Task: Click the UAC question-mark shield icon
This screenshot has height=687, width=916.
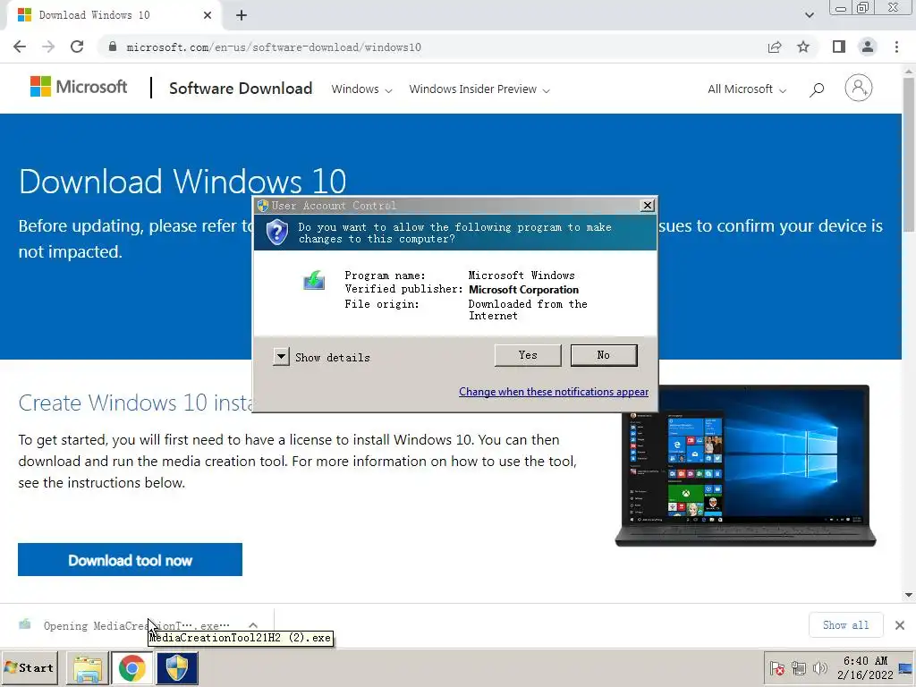Action: coord(277,232)
